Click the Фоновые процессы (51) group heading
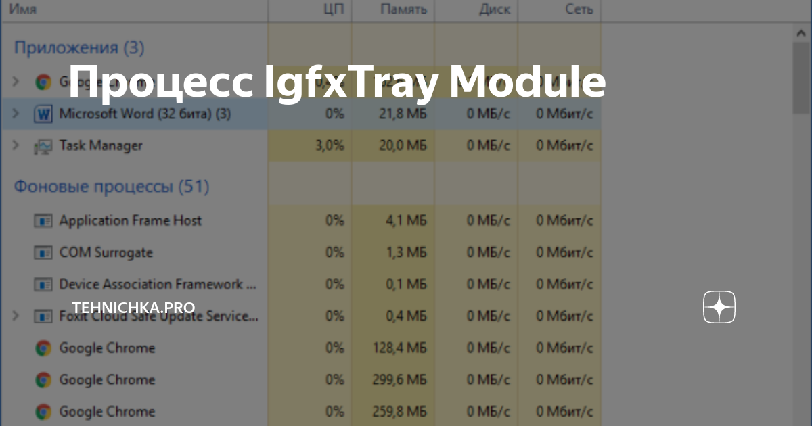The image size is (812, 426). 112,186
